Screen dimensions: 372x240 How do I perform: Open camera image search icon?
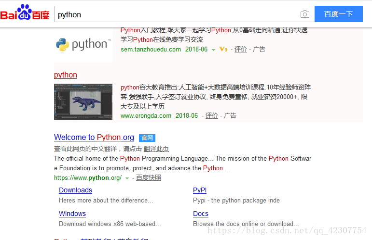coord(304,14)
